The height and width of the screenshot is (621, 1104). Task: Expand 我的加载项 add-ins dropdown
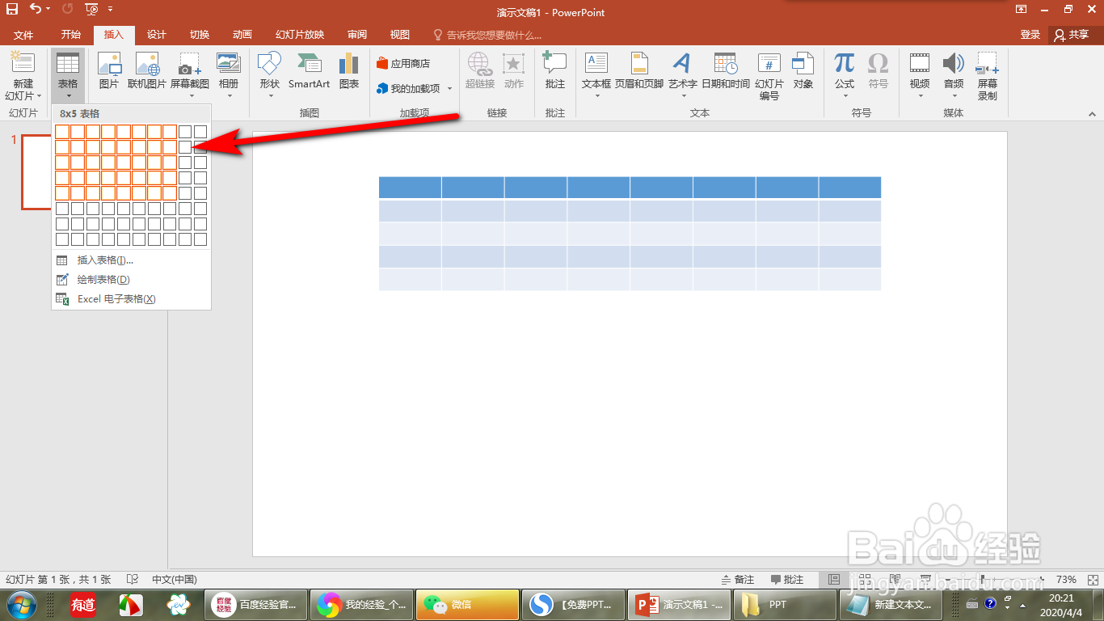point(450,88)
